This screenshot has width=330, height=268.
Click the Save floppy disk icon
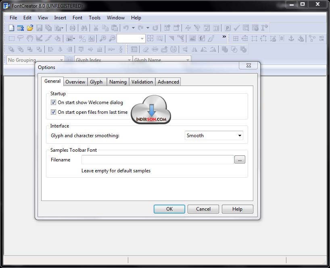pos(40,27)
